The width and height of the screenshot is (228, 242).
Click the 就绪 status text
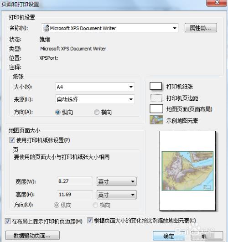click(x=45, y=40)
